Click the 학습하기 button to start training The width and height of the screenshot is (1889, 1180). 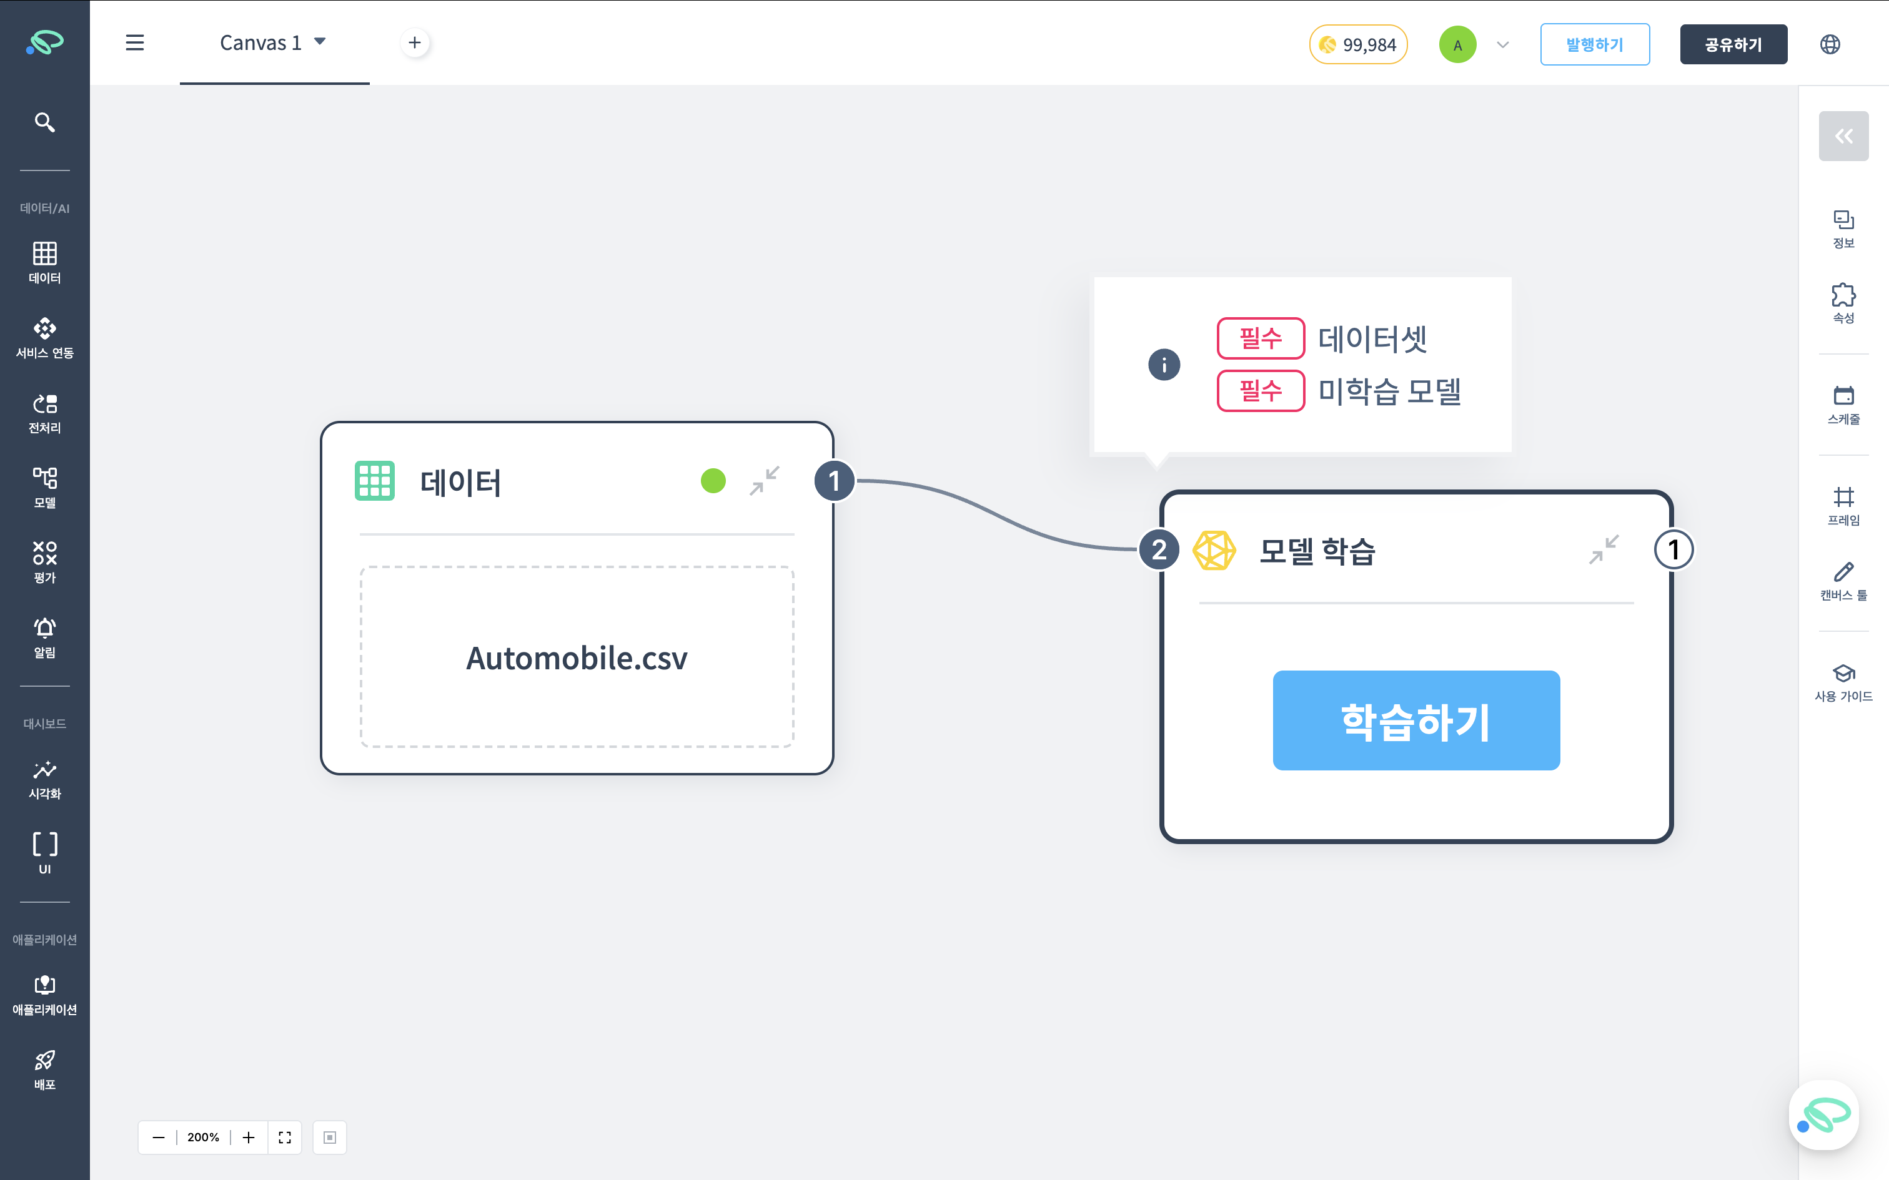click(1416, 719)
